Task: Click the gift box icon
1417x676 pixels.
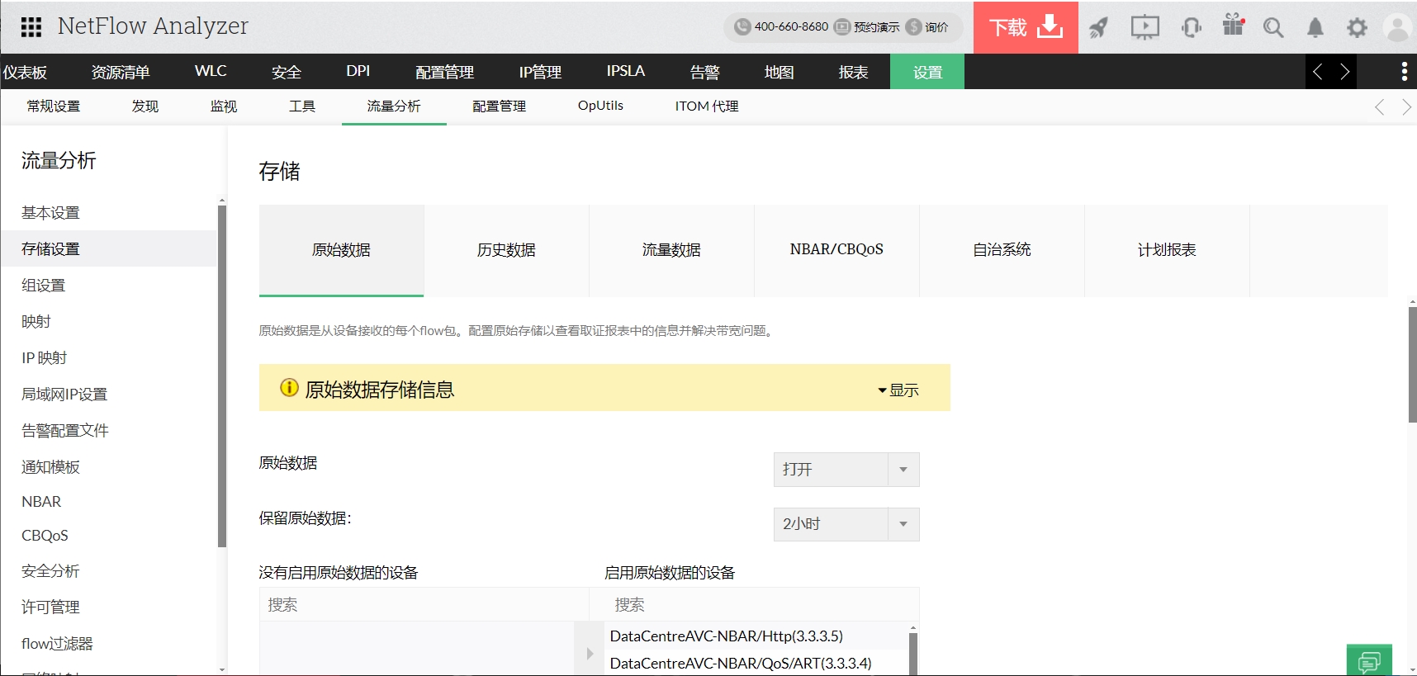Action: [x=1234, y=25]
